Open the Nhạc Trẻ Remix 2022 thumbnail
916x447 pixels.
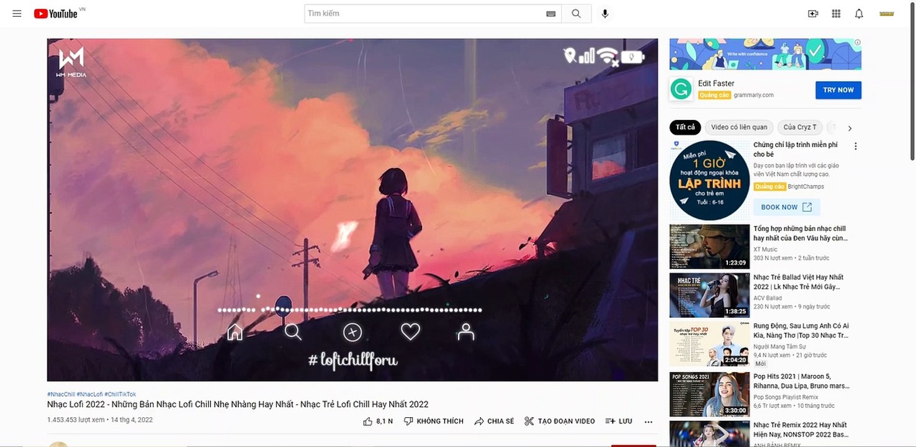point(709,433)
